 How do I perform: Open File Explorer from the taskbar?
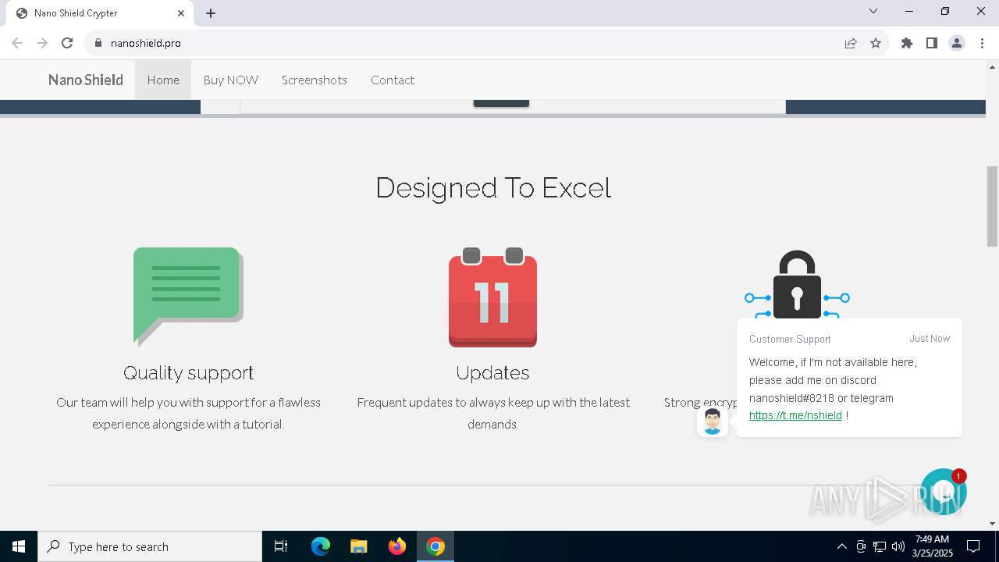[x=359, y=546]
